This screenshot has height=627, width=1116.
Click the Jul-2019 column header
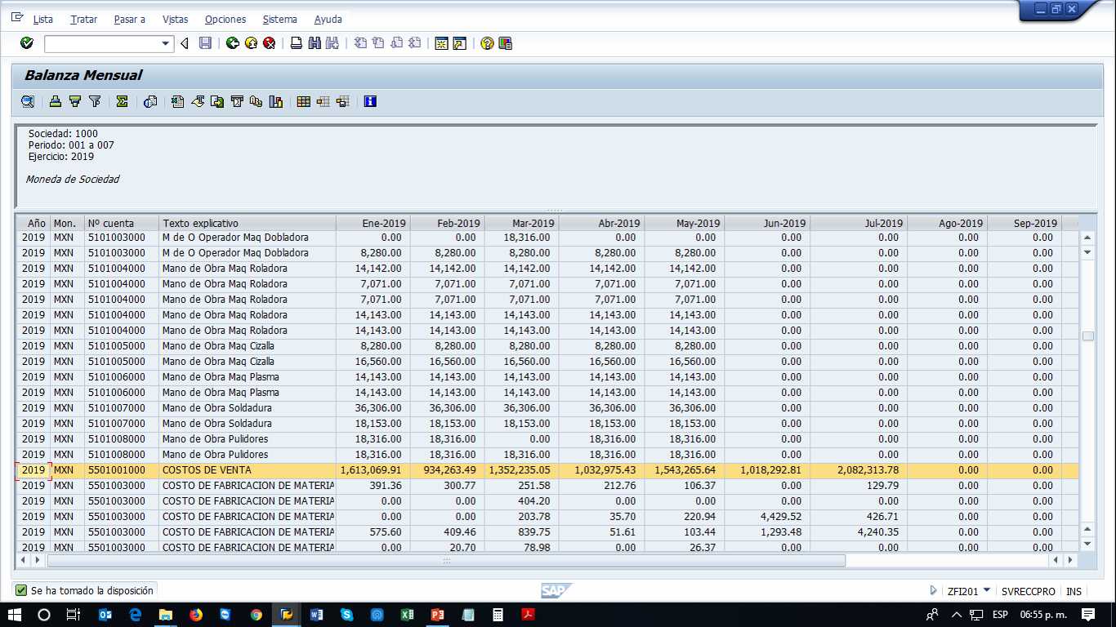click(859, 223)
